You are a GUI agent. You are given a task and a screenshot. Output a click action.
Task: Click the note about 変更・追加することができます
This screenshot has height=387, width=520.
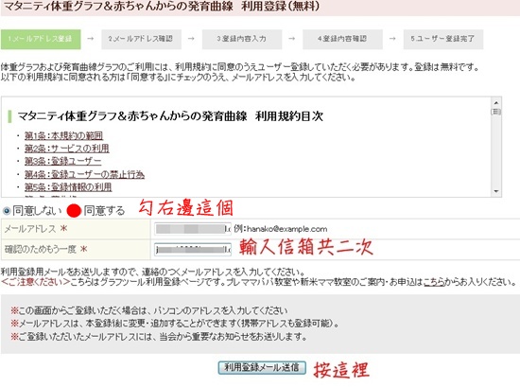pos(176,324)
